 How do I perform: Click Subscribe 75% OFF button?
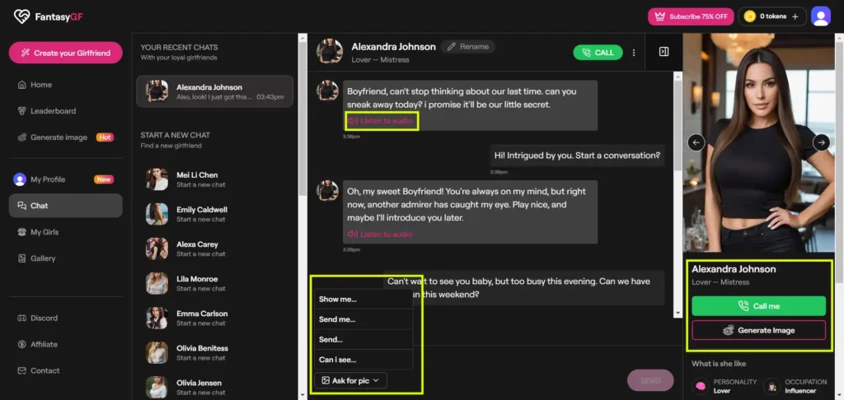[691, 16]
